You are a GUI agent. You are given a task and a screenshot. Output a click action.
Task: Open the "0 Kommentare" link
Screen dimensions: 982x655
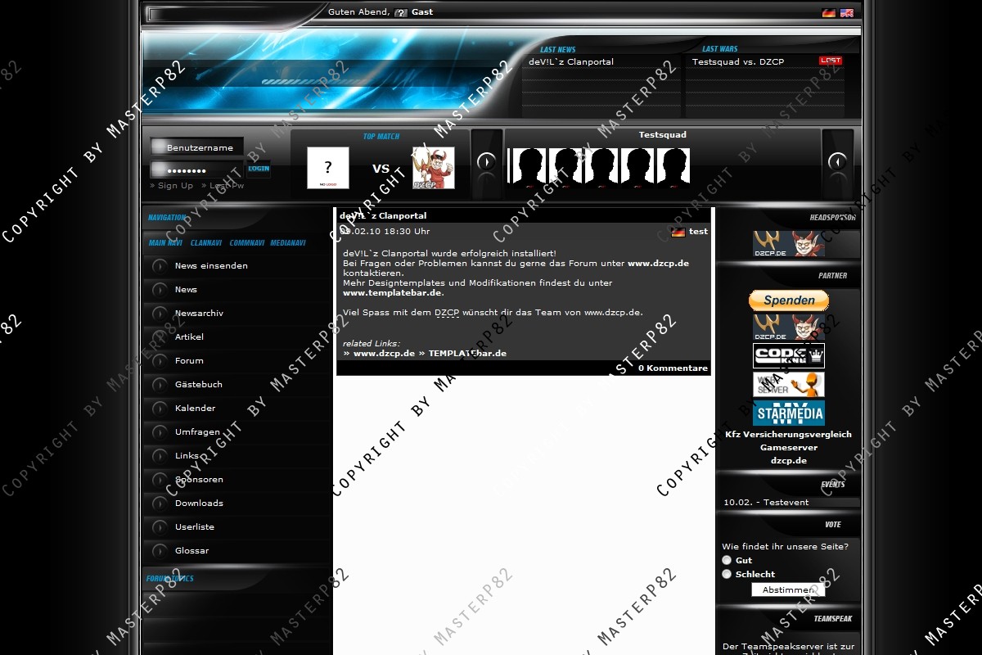tap(673, 368)
